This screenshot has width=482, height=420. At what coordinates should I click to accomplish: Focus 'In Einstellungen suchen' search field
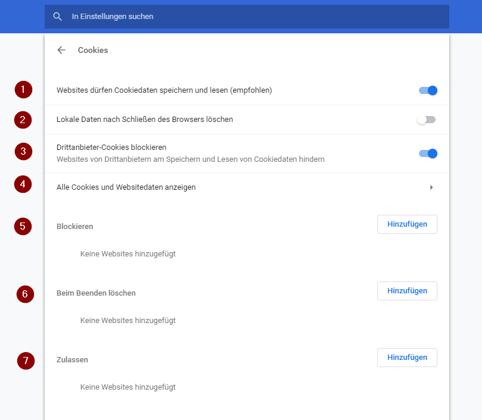pos(247,17)
